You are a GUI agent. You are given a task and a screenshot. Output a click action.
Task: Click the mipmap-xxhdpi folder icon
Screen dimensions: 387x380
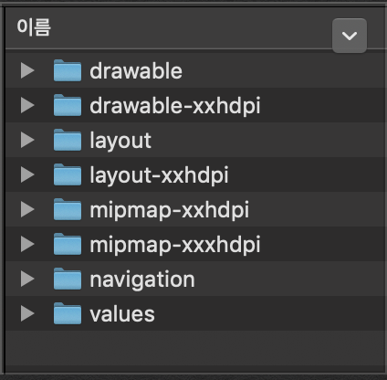point(68,209)
